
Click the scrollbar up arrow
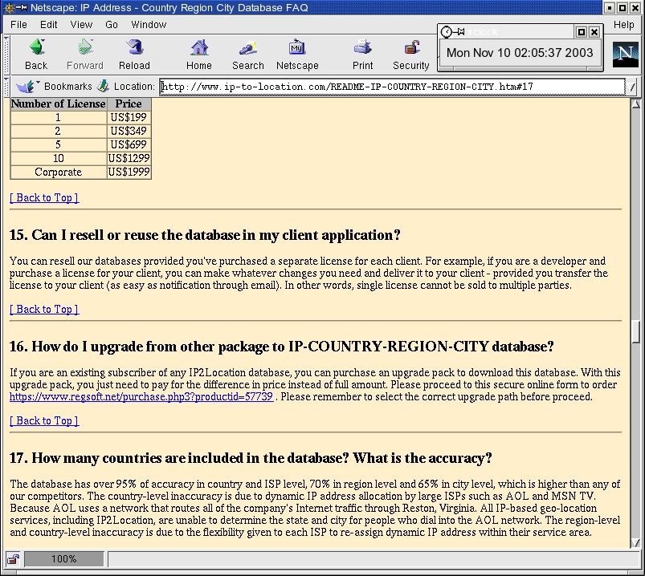click(x=636, y=104)
